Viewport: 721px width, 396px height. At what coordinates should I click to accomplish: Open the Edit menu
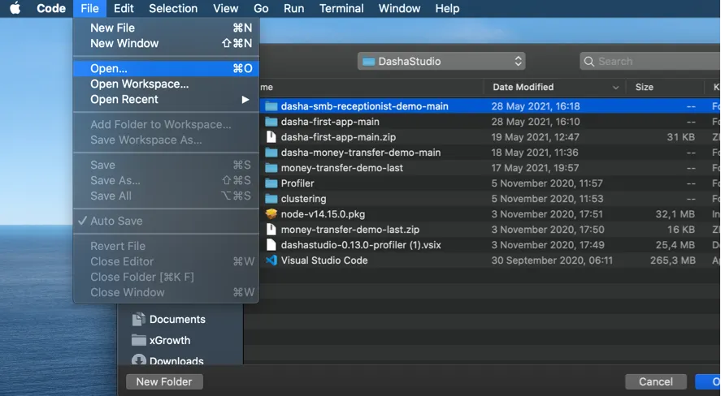click(124, 8)
